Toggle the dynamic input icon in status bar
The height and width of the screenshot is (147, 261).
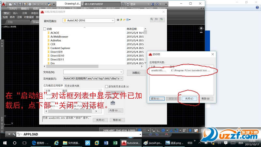(x=153, y=130)
